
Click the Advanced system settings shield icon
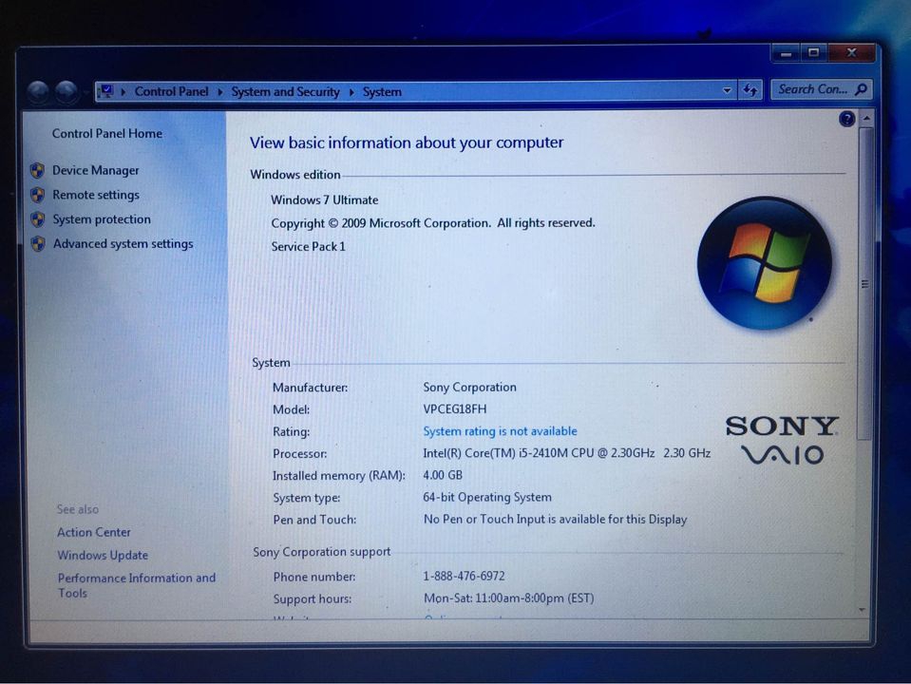click(38, 243)
